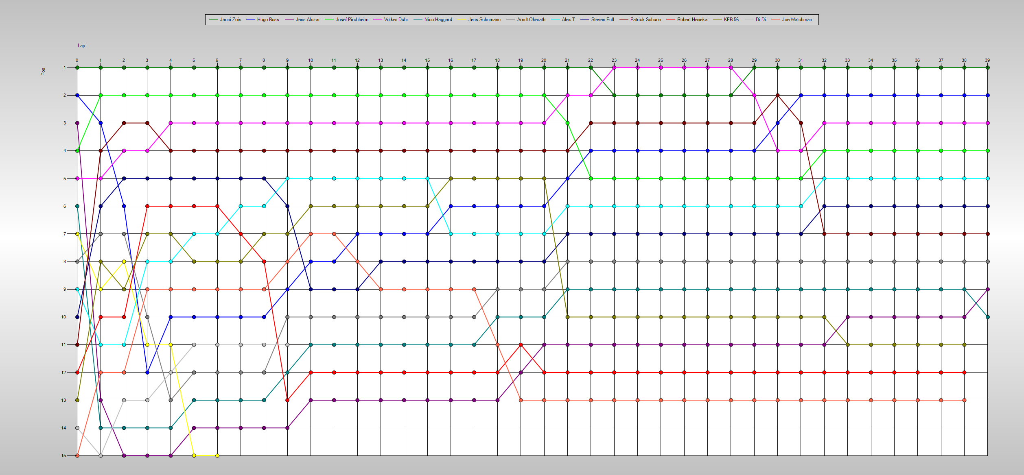Click Alex T point at lap 16, position 7
1024x475 pixels.
[451, 234]
